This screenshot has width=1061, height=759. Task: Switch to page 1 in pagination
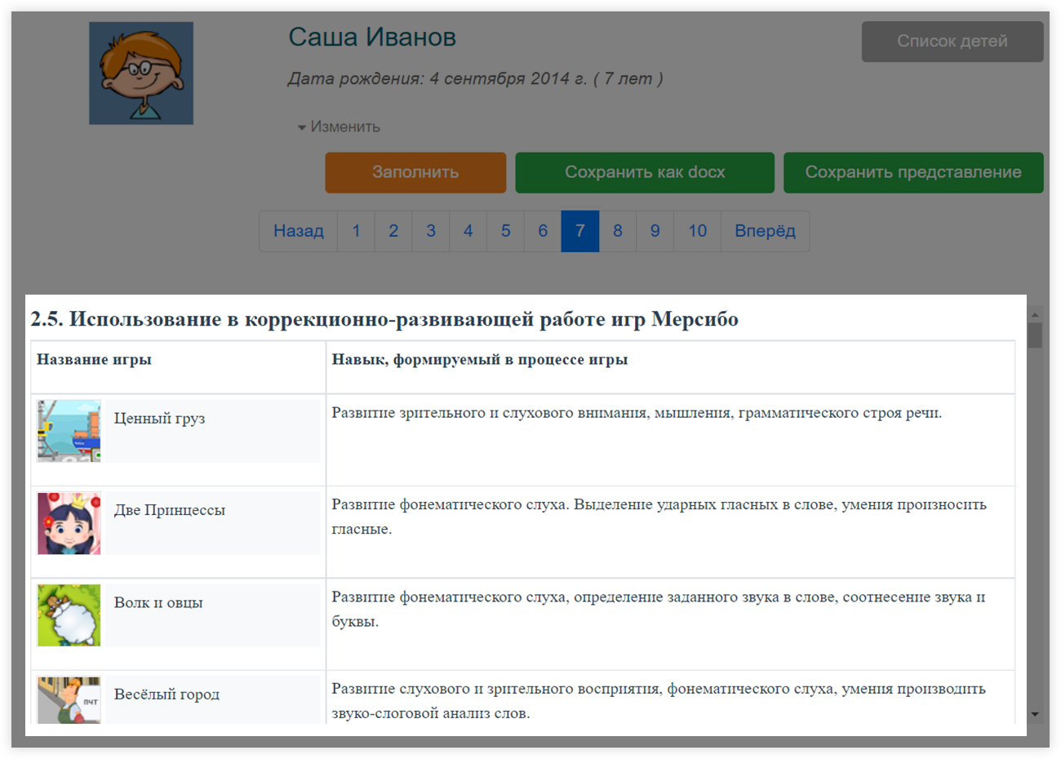(356, 231)
